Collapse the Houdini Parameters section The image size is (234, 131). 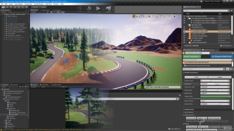tap(184, 72)
